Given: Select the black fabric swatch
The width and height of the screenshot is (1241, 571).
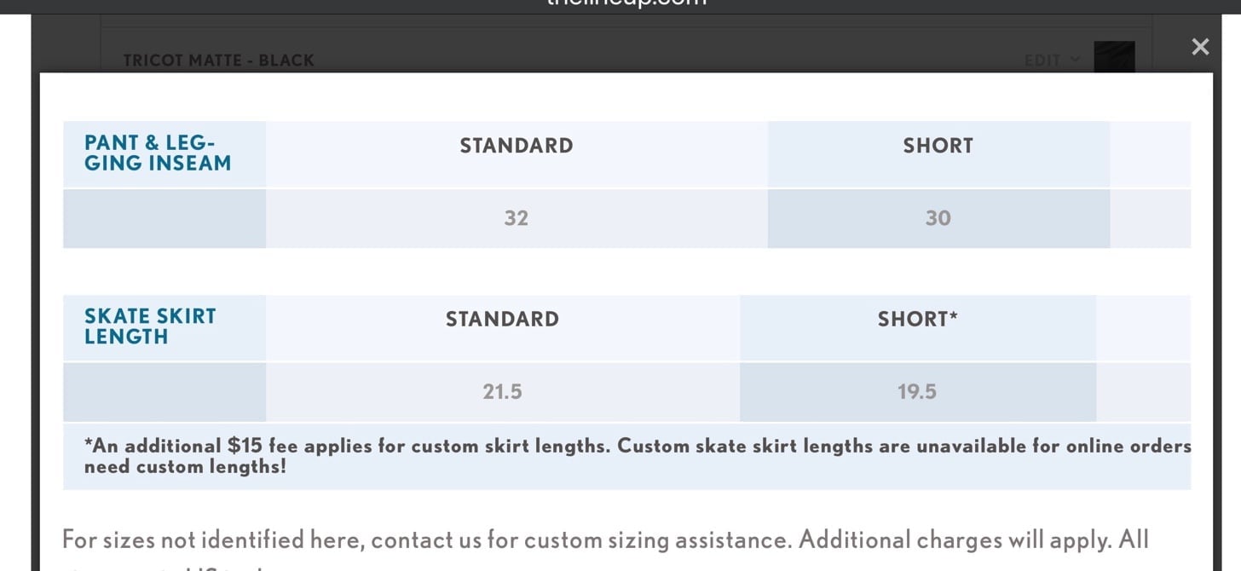Looking at the screenshot, I should [x=1114, y=57].
